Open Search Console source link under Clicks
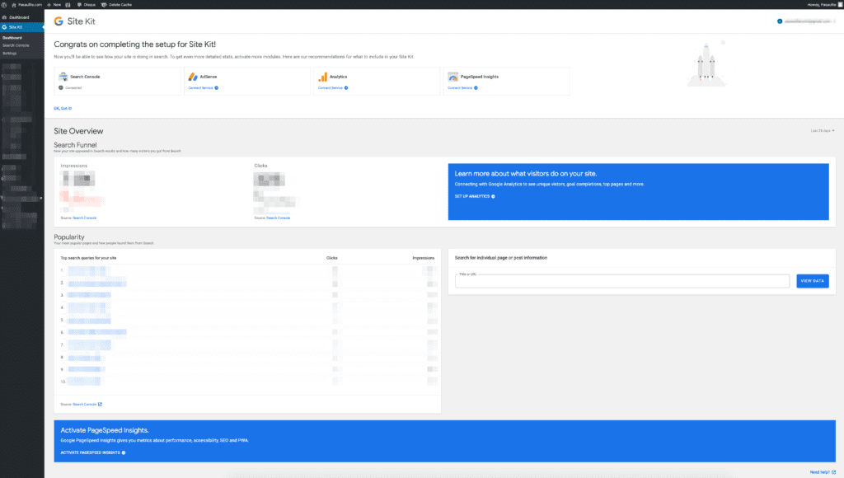Screen dimensions: 844x478 click(x=279, y=218)
